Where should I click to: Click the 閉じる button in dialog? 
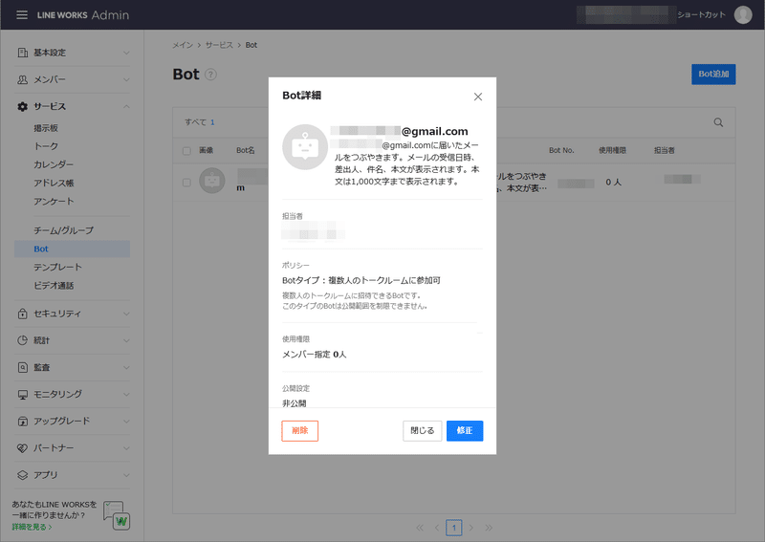pyautogui.click(x=422, y=431)
